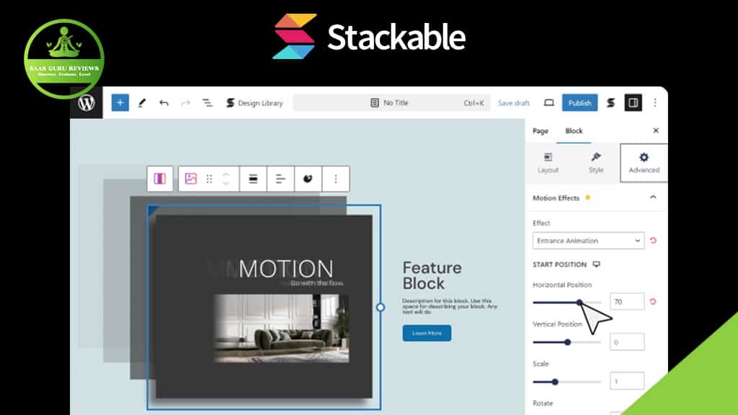
Task: Toggle the settings sidebar panel
Action: tap(633, 102)
